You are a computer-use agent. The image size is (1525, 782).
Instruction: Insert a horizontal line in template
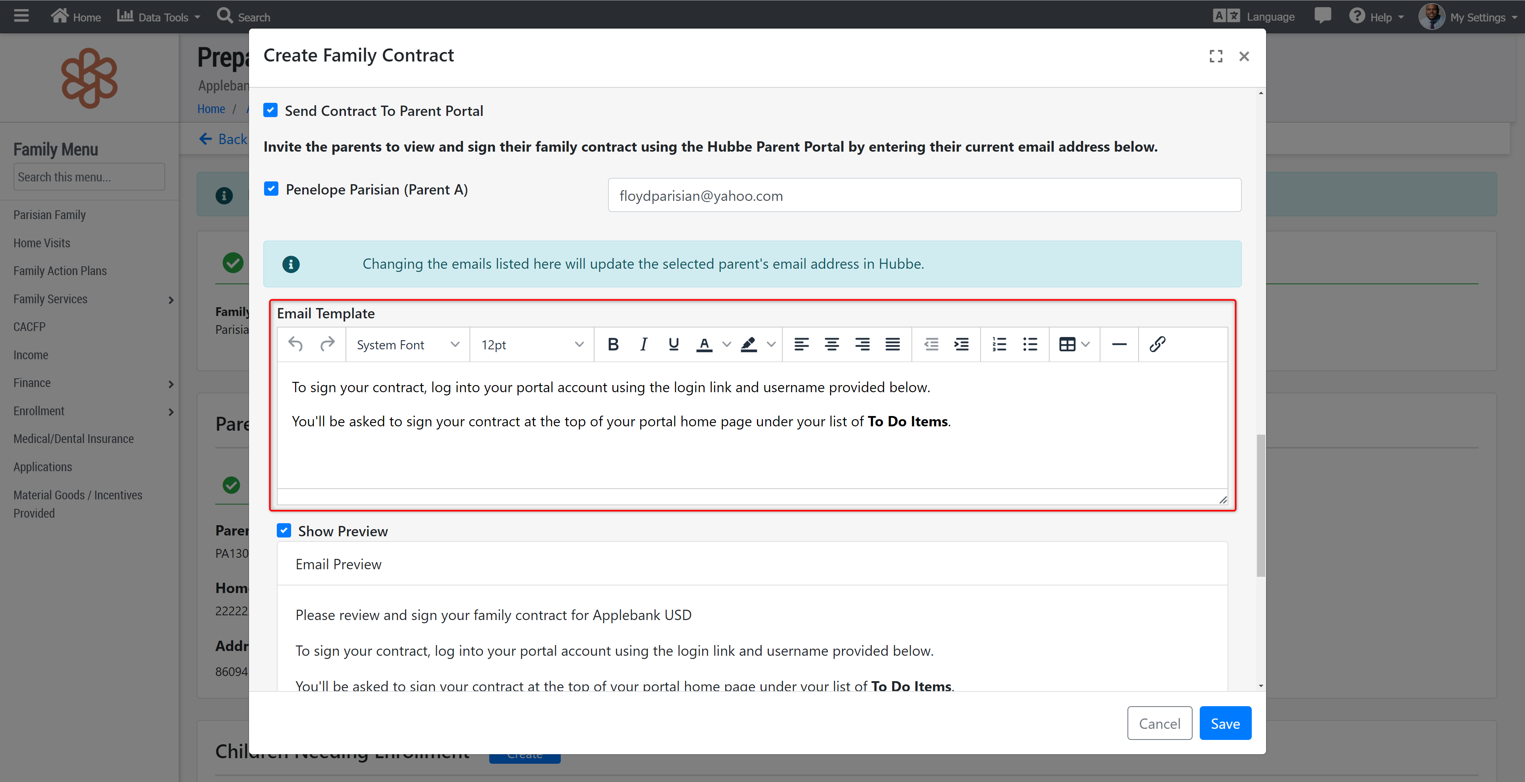(x=1119, y=344)
